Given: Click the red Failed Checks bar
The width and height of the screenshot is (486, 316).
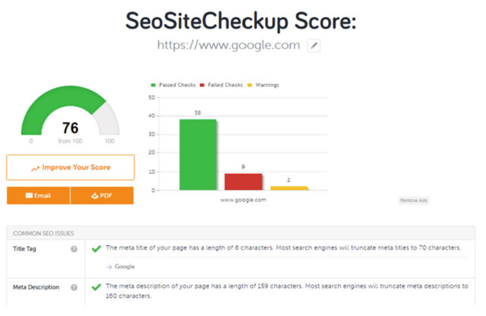Looking at the screenshot, I should [x=244, y=182].
